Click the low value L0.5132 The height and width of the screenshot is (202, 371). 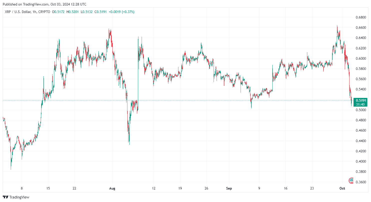[x=87, y=12]
